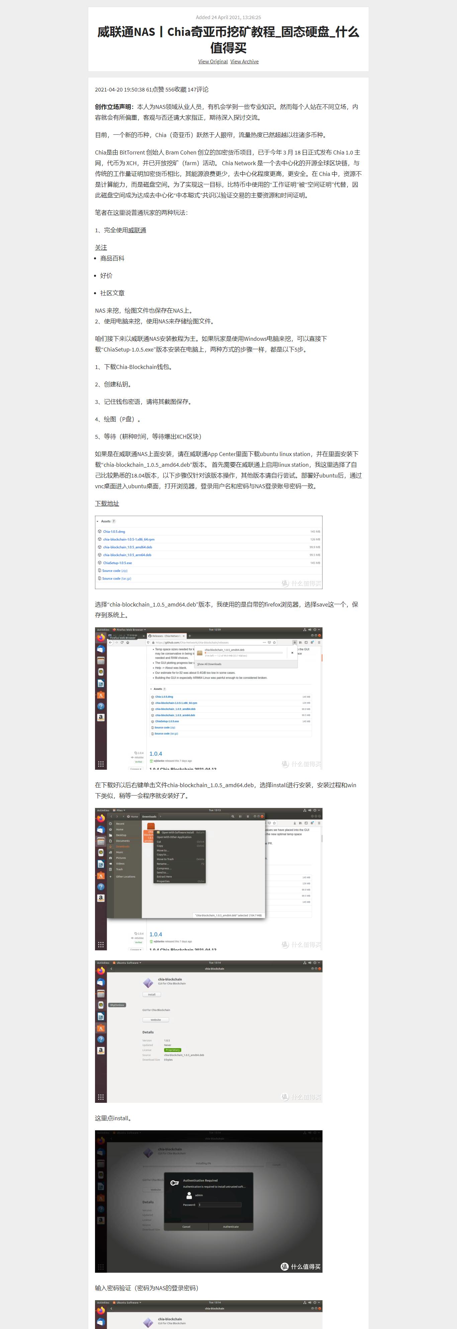457x1329 pixels.
Task: Click the GitHub URL bar in the Firefox download screenshot
Action: [211, 642]
